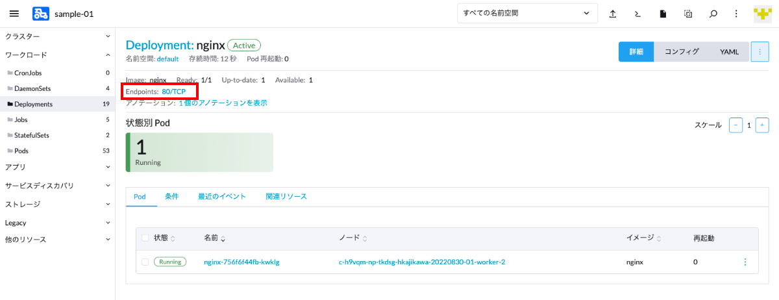Image resolution: width=779 pixels, height=300 pixels.
Task: Sort pod table by ノード column
Action: 354,238
